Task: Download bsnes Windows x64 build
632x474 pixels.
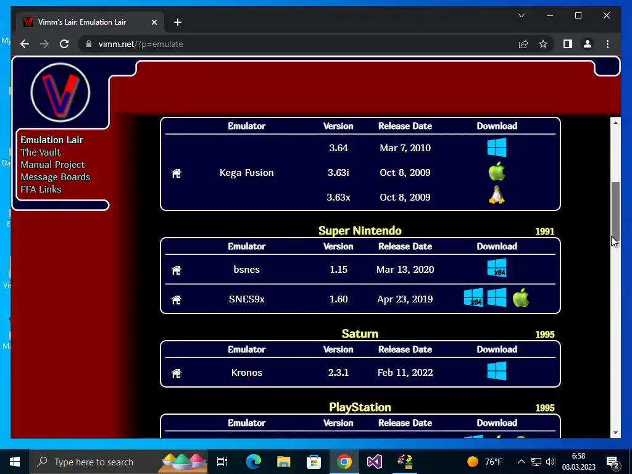Action: [497, 268]
